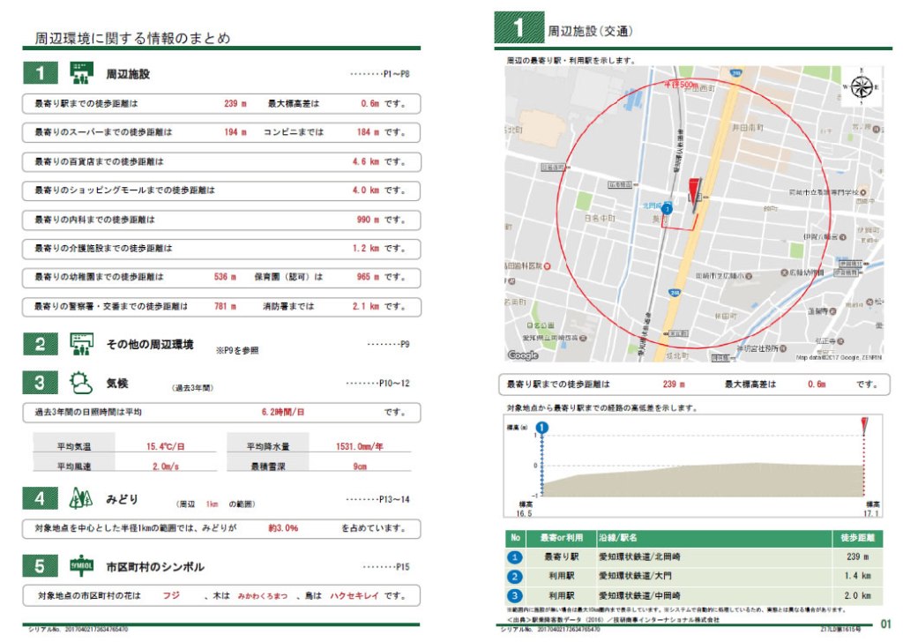Click the 2.0 km walking distance cell
903x642 pixels.
[857, 595]
